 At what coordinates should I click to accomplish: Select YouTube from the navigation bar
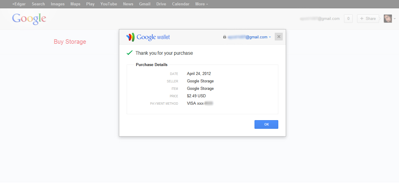coord(109,4)
